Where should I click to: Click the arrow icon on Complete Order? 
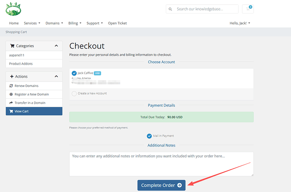[179, 185]
